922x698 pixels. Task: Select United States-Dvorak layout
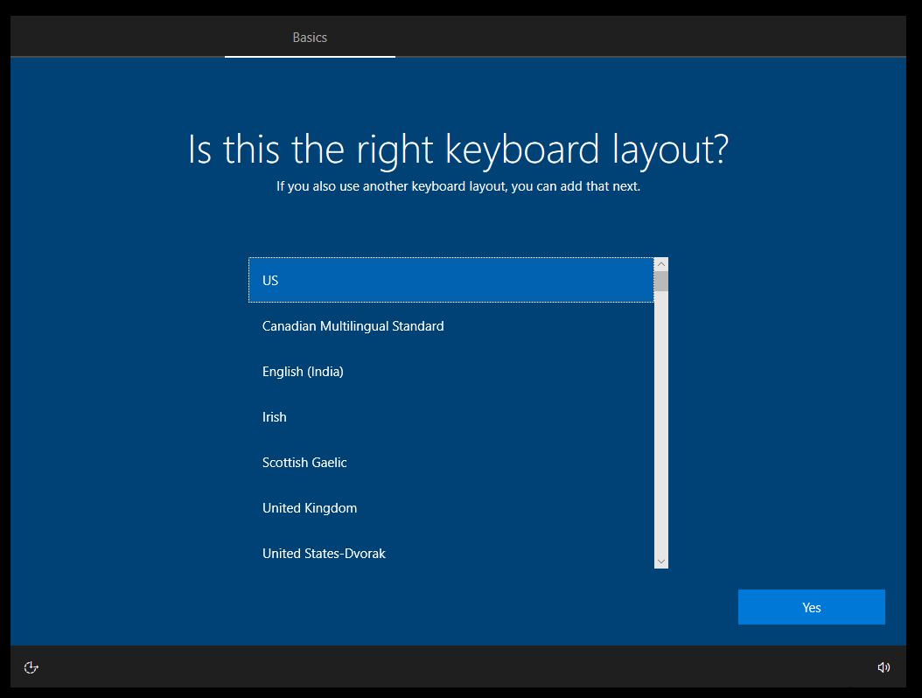(451, 554)
